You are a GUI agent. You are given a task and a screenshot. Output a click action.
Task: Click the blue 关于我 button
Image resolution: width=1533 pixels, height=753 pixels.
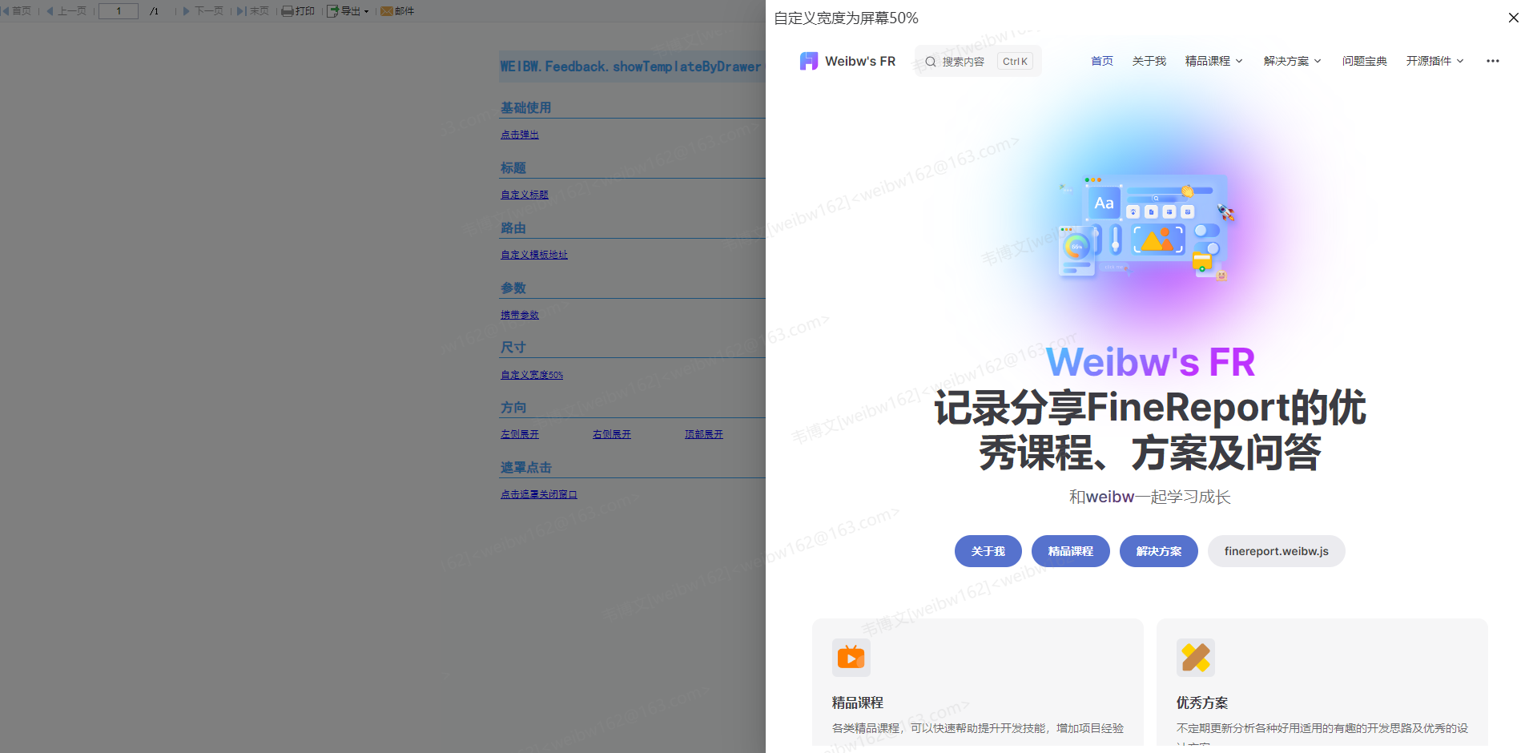coord(988,551)
